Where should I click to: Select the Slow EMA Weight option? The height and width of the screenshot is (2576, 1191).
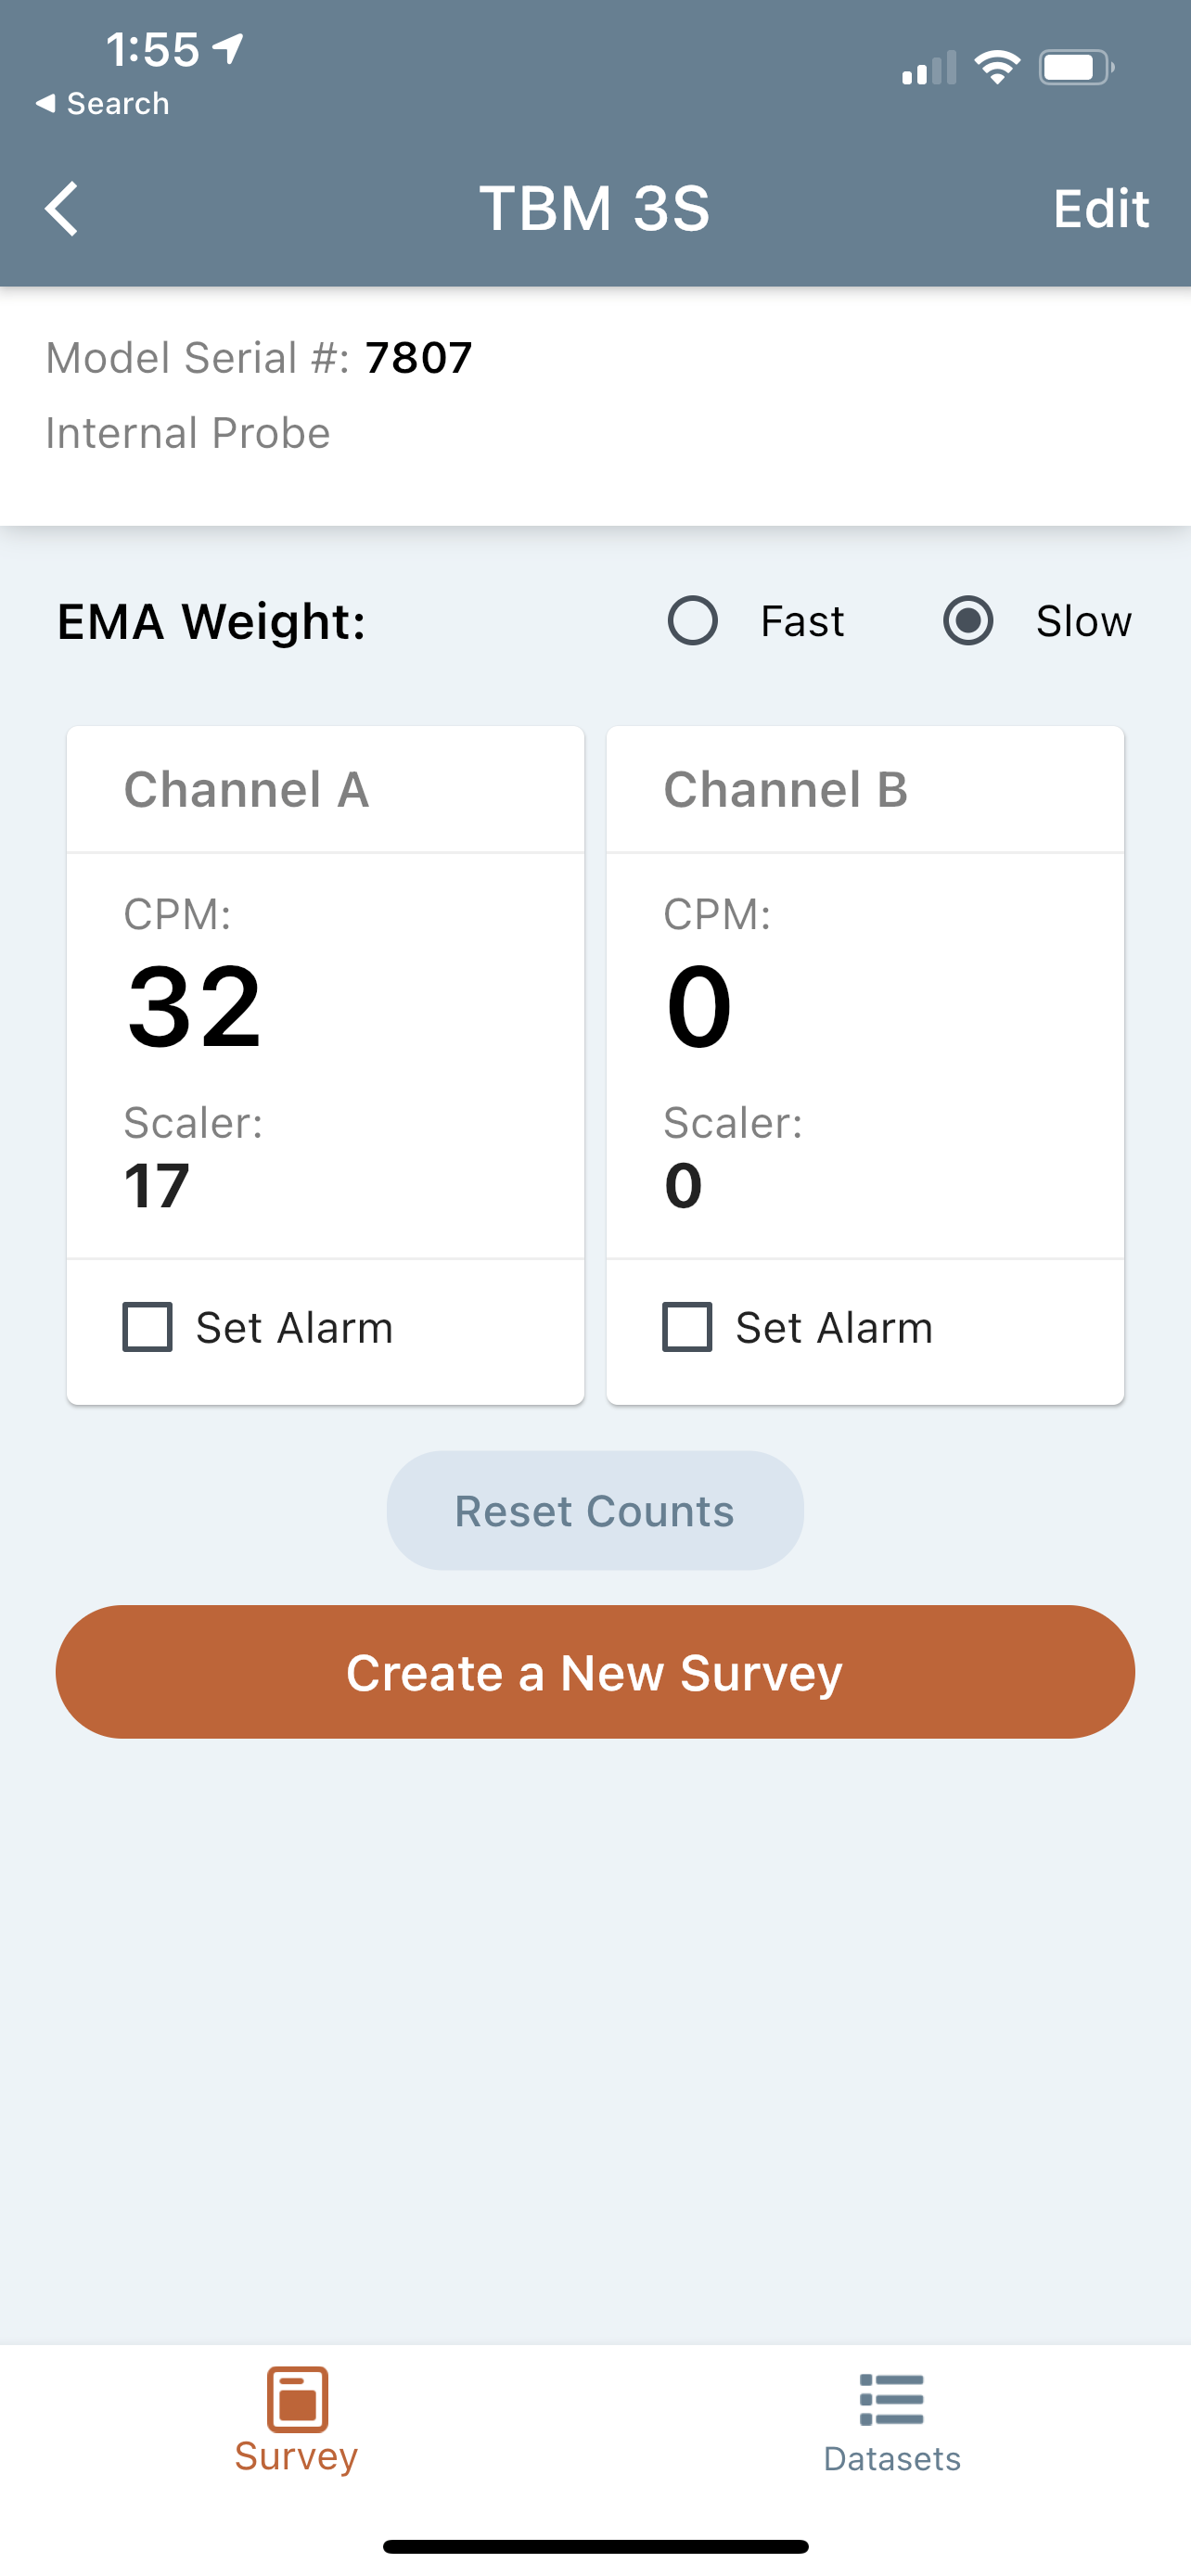pos(968,620)
